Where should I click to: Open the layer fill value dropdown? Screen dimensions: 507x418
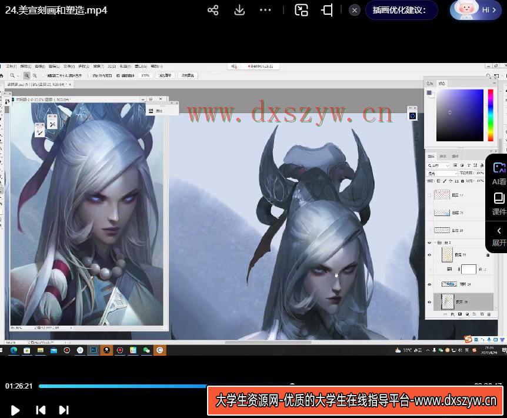[480, 181]
